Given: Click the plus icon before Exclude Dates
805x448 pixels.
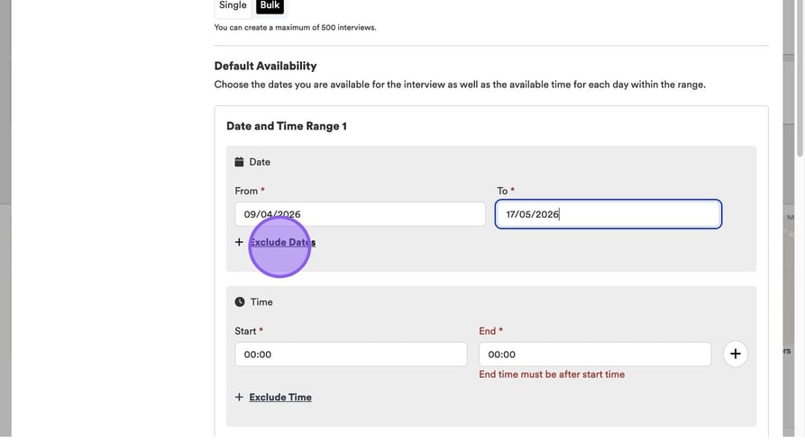Looking at the screenshot, I should [x=239, y=242].
